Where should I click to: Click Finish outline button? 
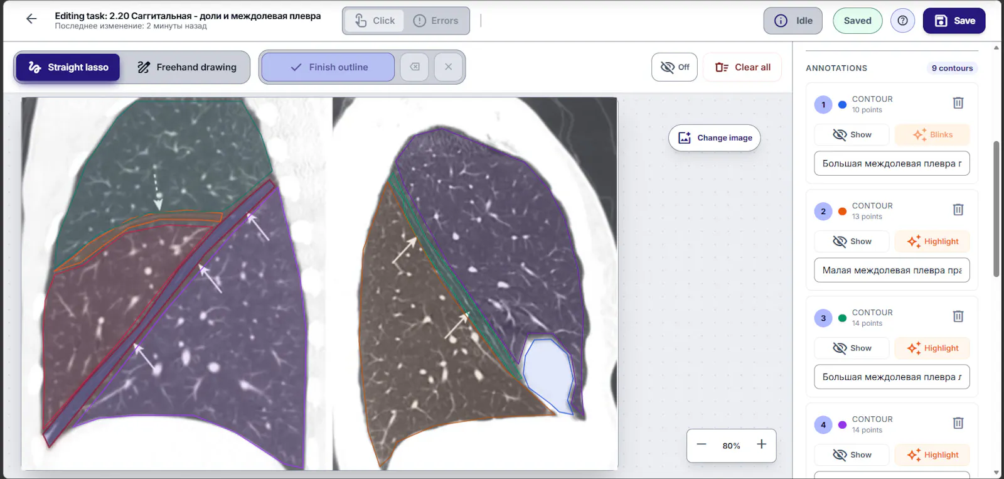point(328,67)
